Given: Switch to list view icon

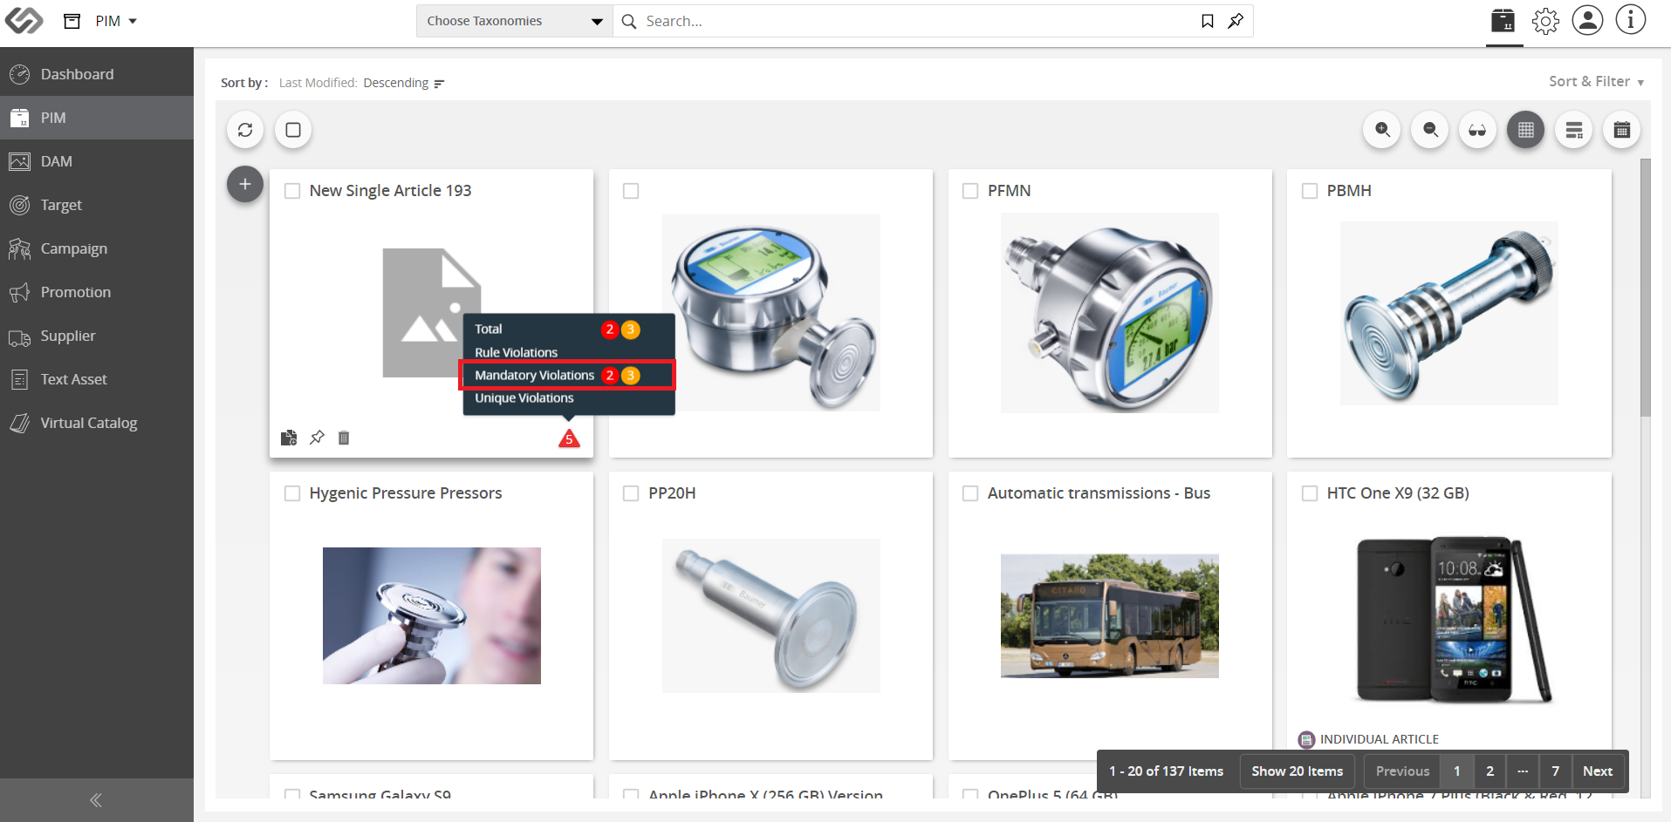Looking at the screenshot, I should click(x=1573, y=130).
